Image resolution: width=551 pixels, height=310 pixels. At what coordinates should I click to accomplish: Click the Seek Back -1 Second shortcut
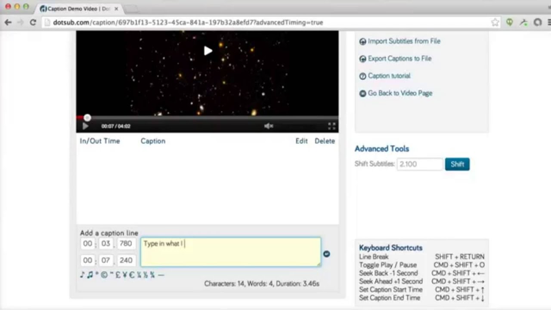pos(389,273)
